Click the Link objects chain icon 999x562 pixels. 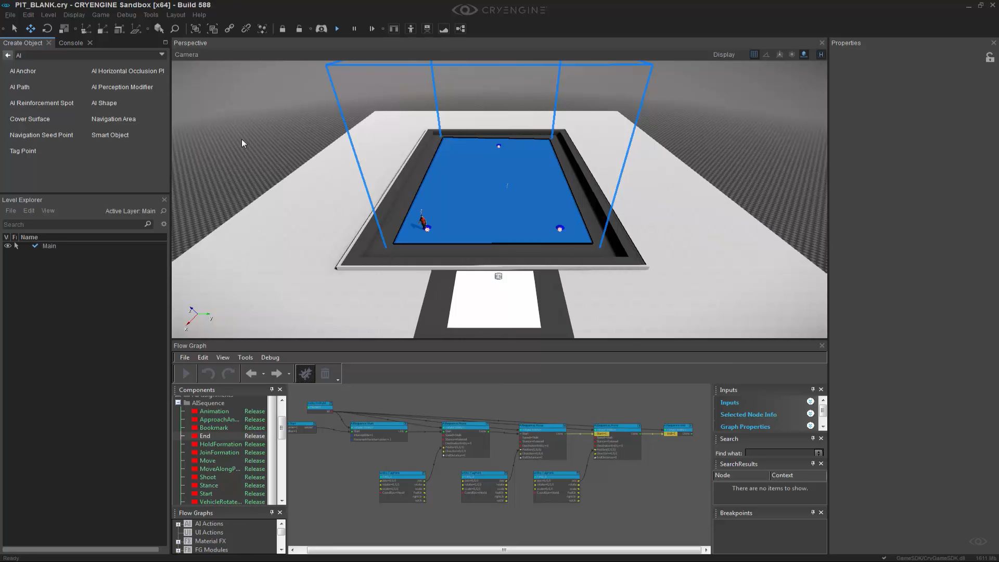(229, 29)
